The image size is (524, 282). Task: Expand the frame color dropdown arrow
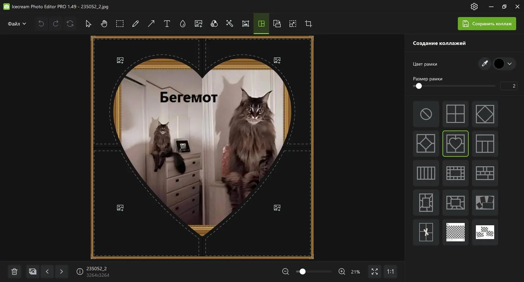[510, 64]
